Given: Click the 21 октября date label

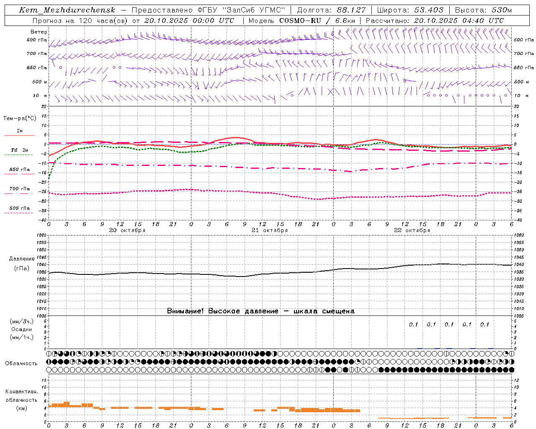Looking at the screenshot, I should pos(270,230).
